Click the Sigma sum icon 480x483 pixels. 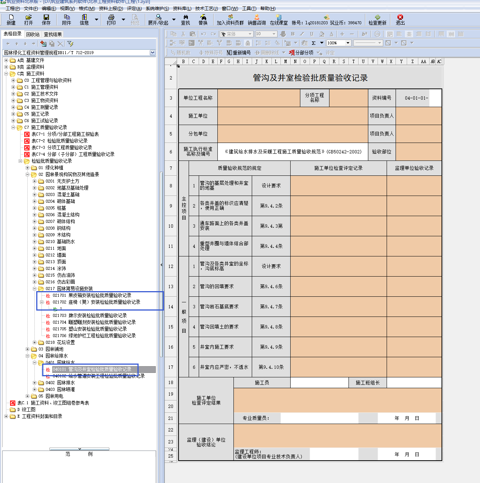pyautogui.click(x=314, y=43)
